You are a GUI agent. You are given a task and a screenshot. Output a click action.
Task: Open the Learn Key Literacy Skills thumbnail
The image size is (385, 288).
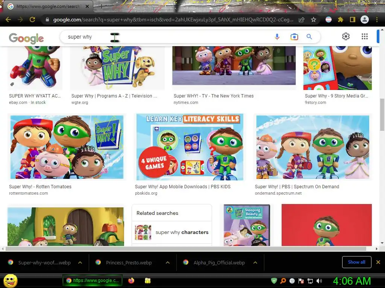(x=190, y=147)
